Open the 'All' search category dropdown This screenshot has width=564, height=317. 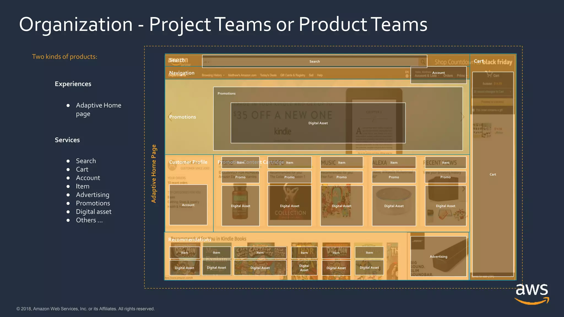coord(207,62)
